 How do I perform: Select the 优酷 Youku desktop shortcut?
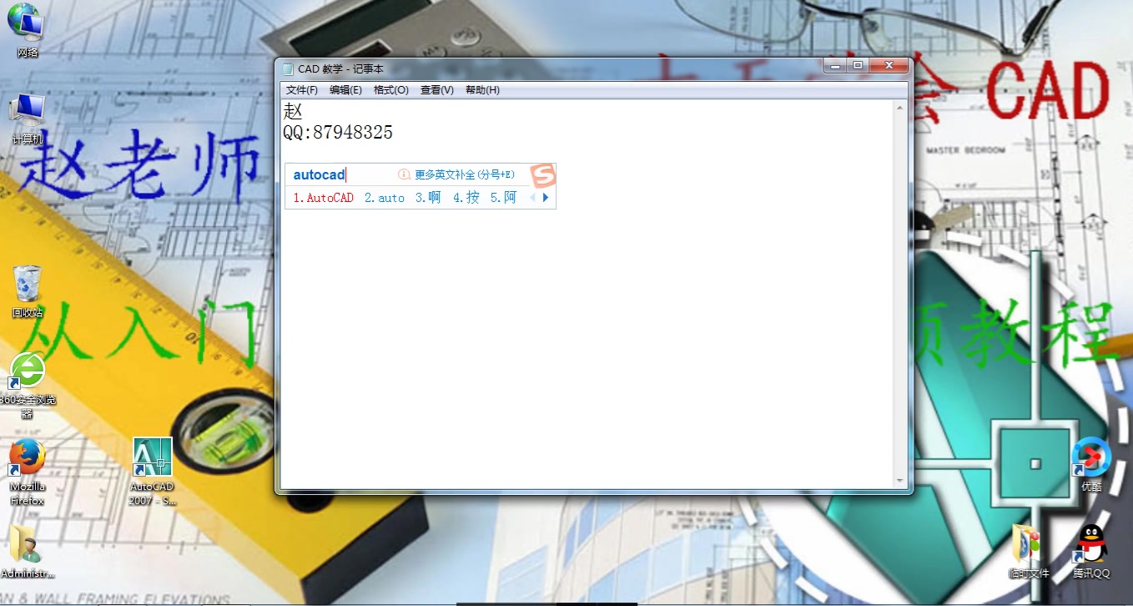(1091, 463)
